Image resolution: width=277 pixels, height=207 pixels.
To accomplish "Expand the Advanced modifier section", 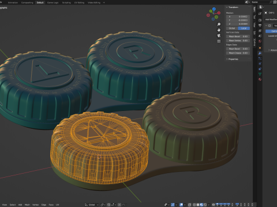I will 272,50.
